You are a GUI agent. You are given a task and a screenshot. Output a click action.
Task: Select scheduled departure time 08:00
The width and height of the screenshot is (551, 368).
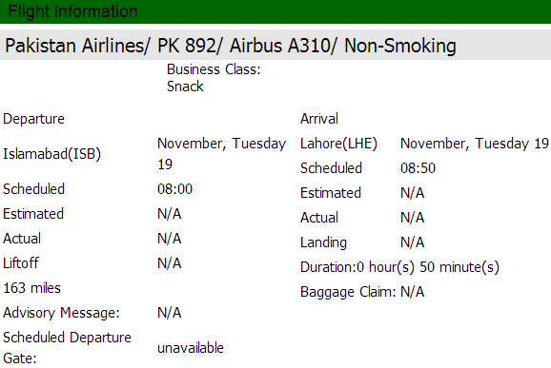pyautogui.click(x=175, y=189)
